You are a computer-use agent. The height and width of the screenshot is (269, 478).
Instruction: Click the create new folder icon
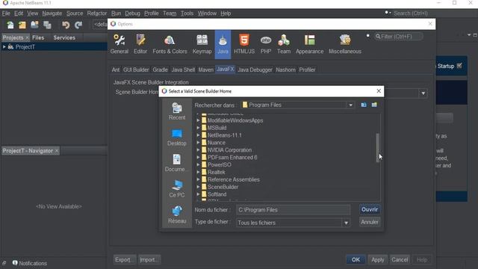[x=374, y=105]
